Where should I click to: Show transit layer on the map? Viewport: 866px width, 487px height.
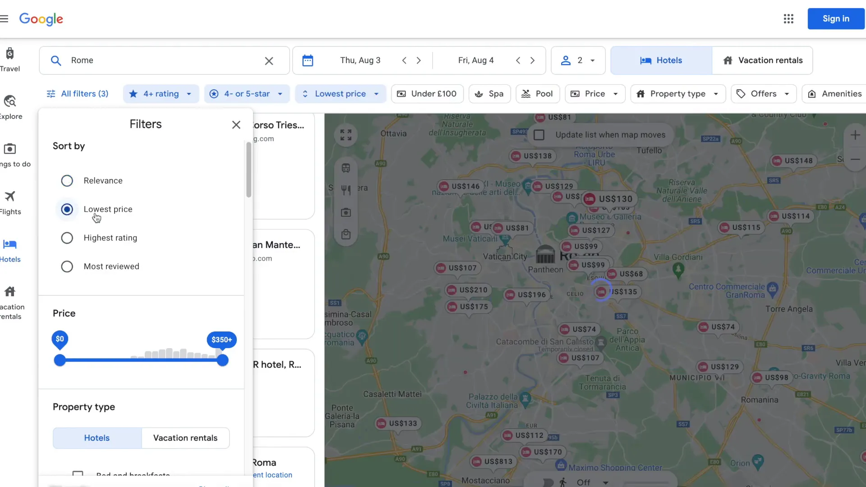[346, 168]
